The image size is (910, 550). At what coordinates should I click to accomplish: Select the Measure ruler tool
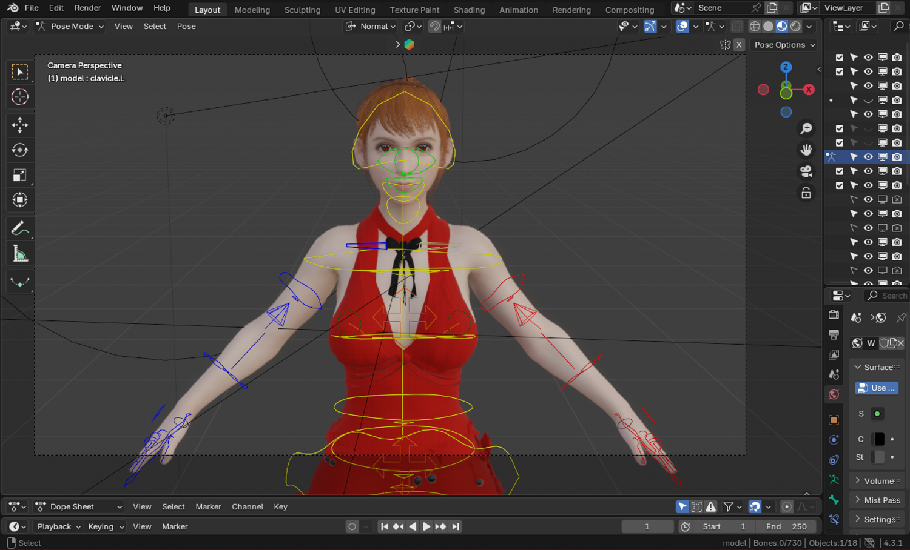(20, 254)
